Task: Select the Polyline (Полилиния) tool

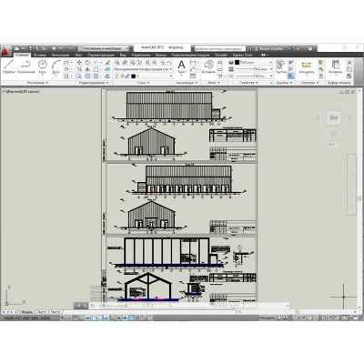Action: (25, 66)
